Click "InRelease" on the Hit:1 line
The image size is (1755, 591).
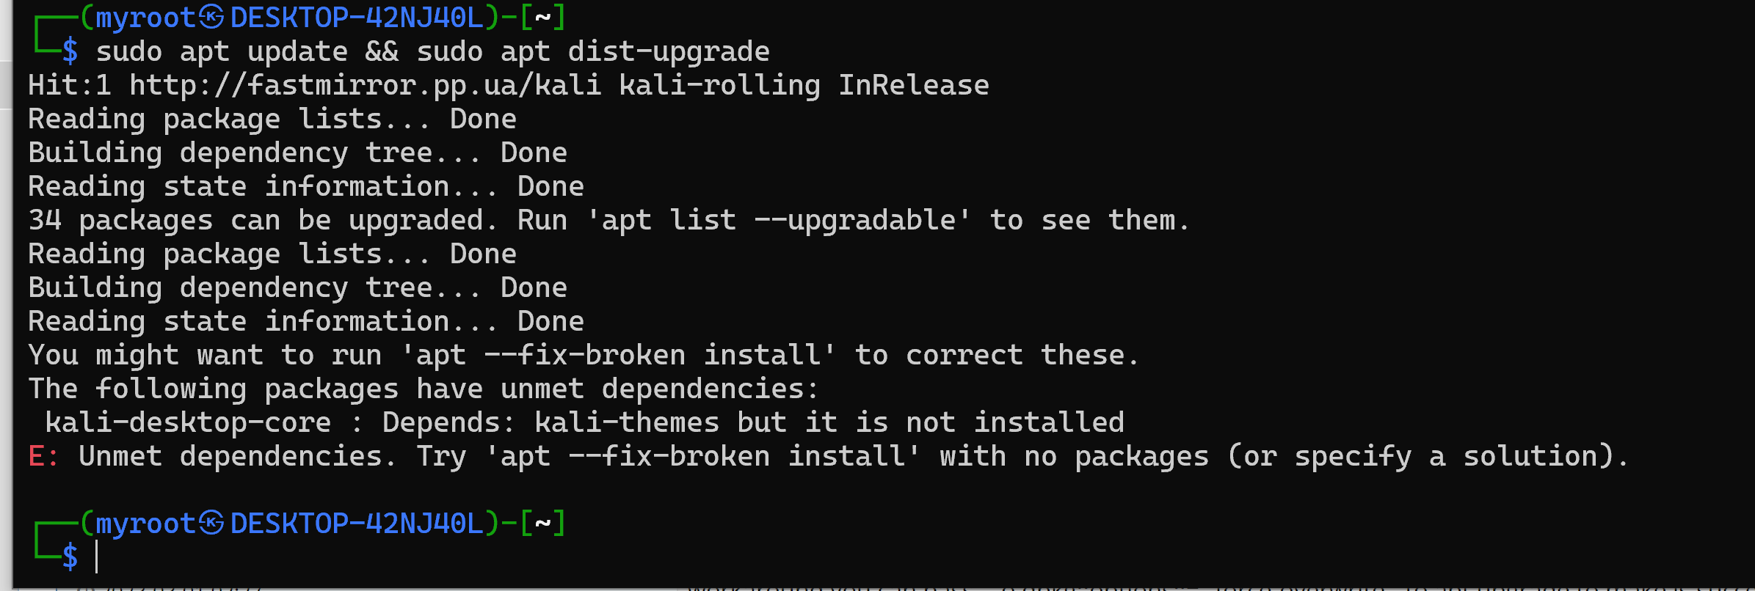(914, 85)
